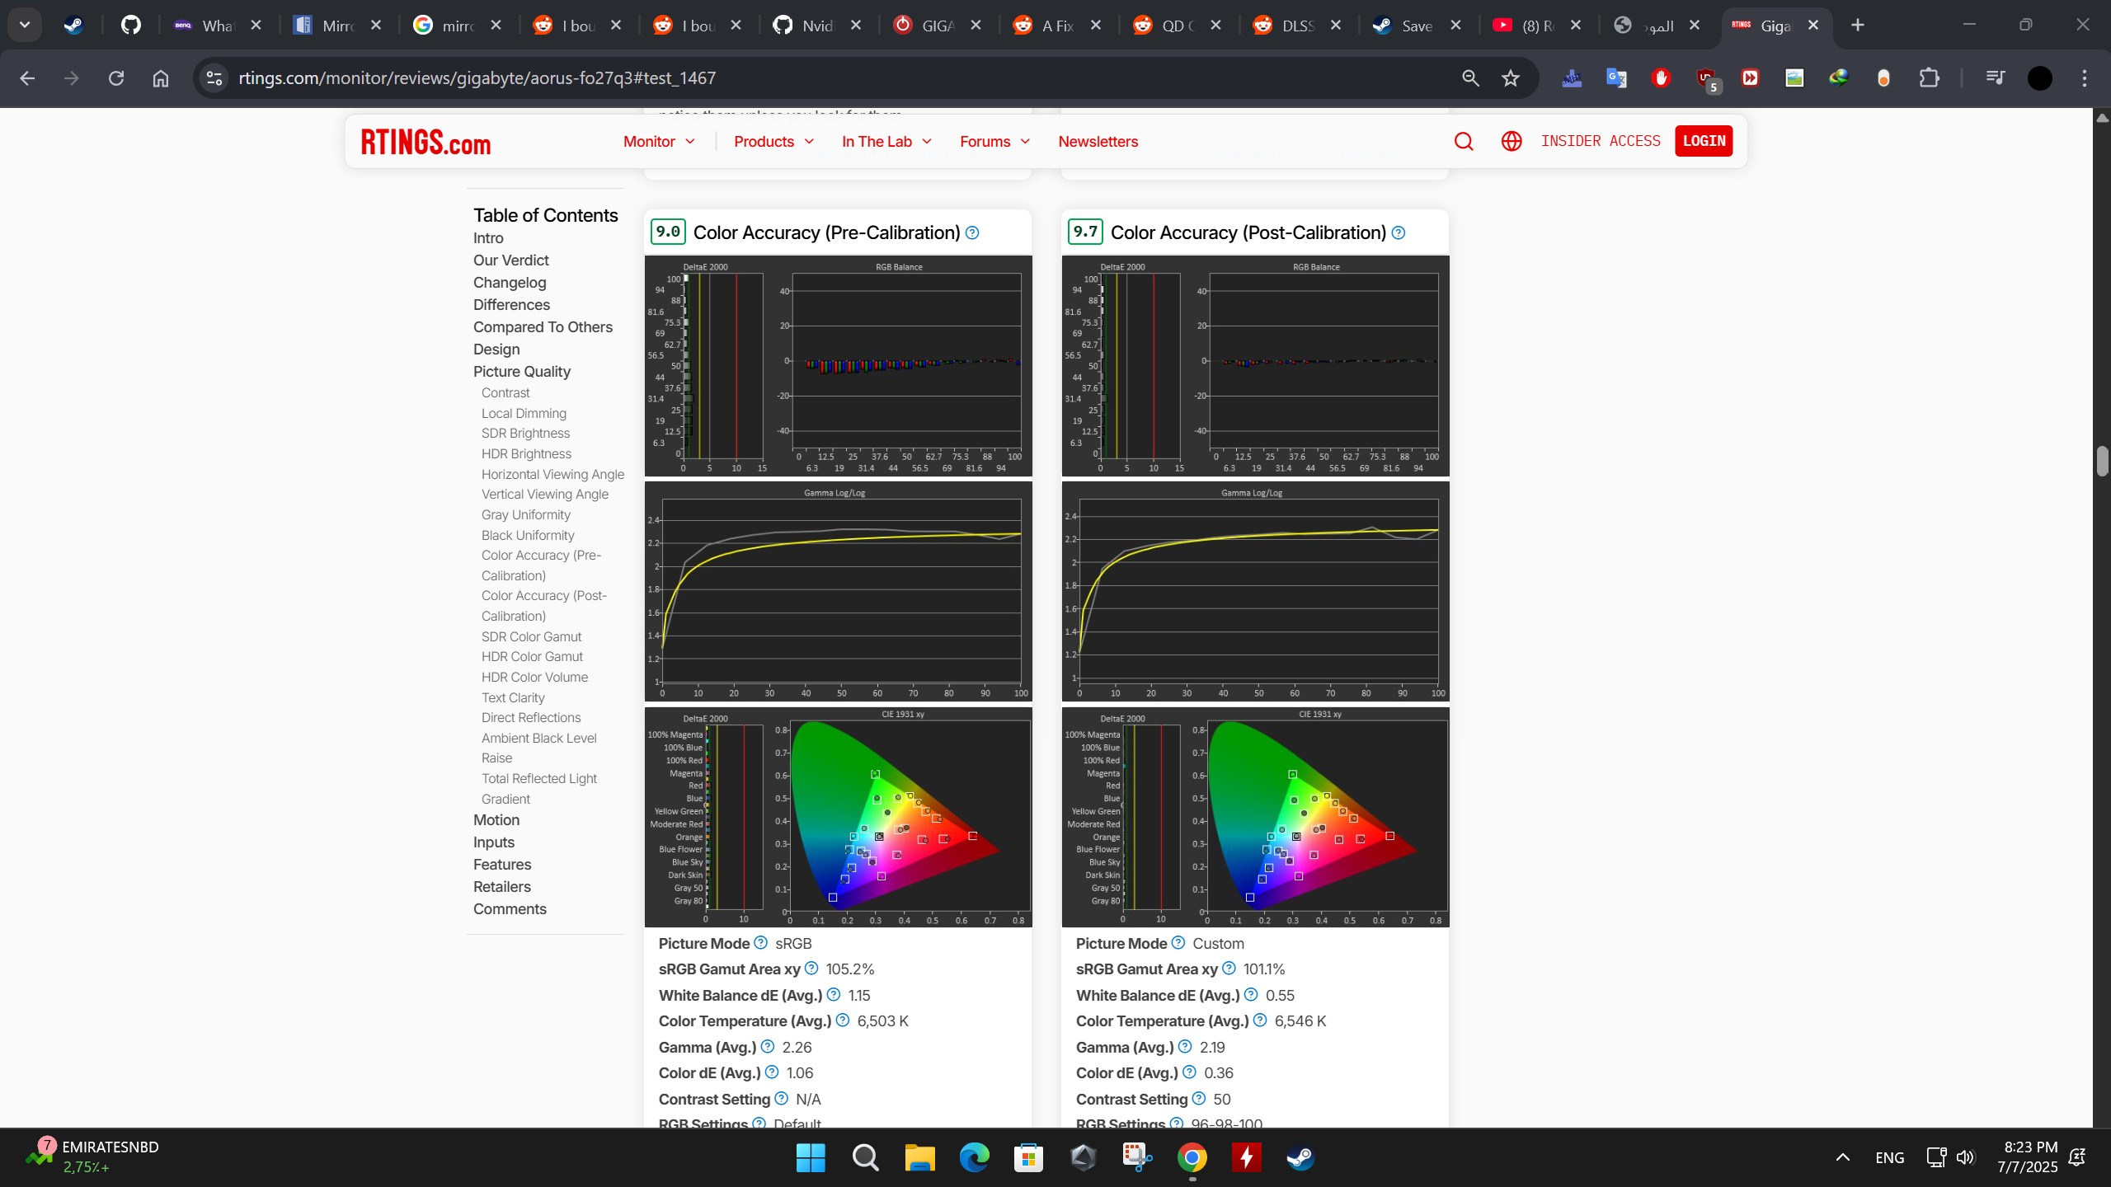
Task: Open the tab search dropdown arrow
Action: coord(25,25)
